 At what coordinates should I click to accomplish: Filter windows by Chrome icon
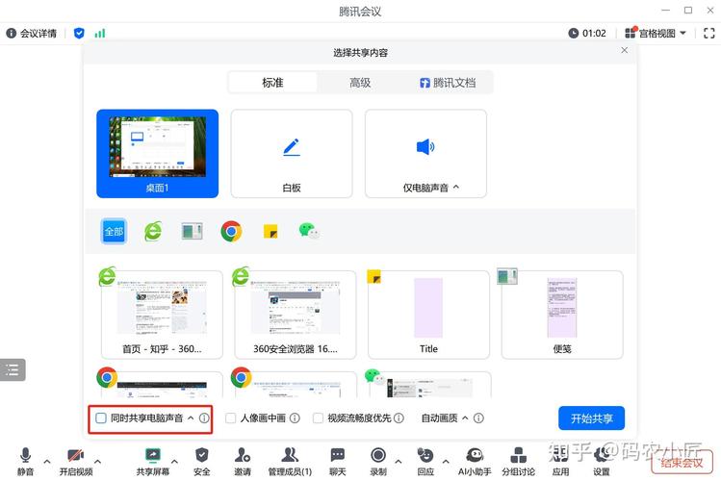[231, 231]
